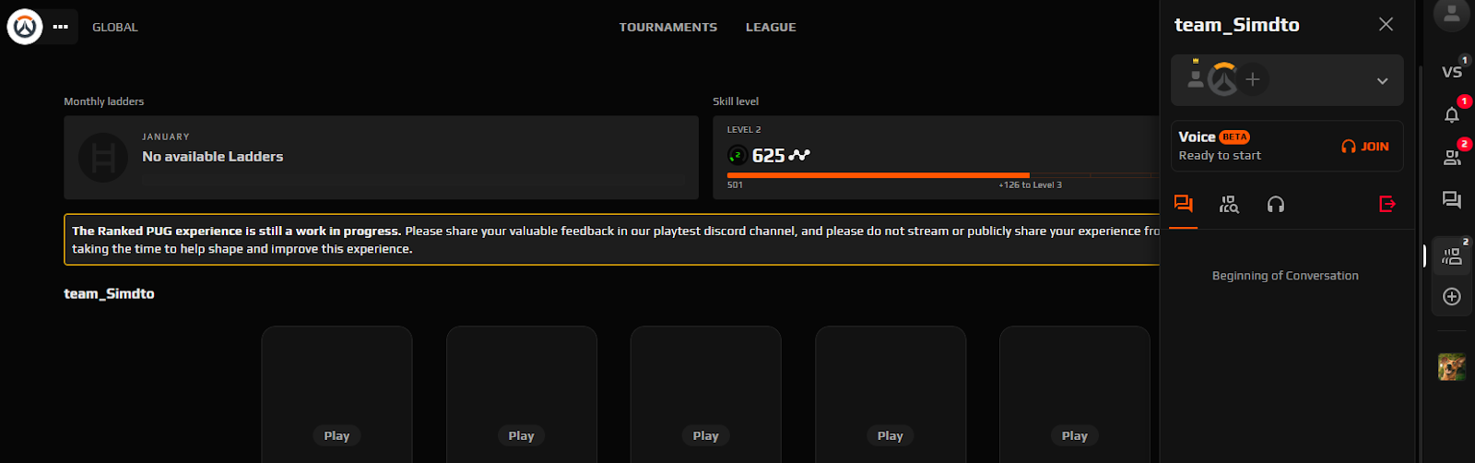Image resolution: width=1475 pixels, height=463 pixels.
Task: Click the Overwatch logo in header
Action: click(25, 27)
